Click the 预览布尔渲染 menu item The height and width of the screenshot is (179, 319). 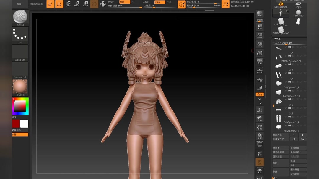click(36, 4)
